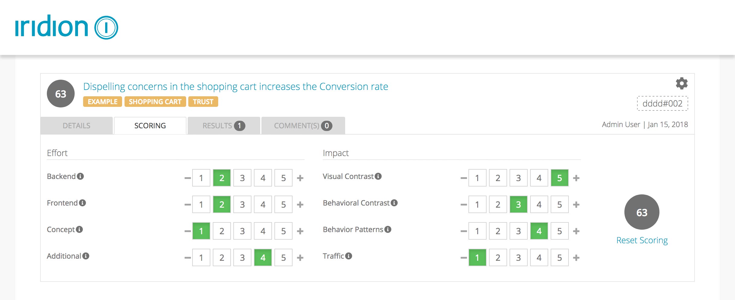Set Behavioral Contrast impact to 2
The height and width of the screenshot is (300, 735).
498,205
